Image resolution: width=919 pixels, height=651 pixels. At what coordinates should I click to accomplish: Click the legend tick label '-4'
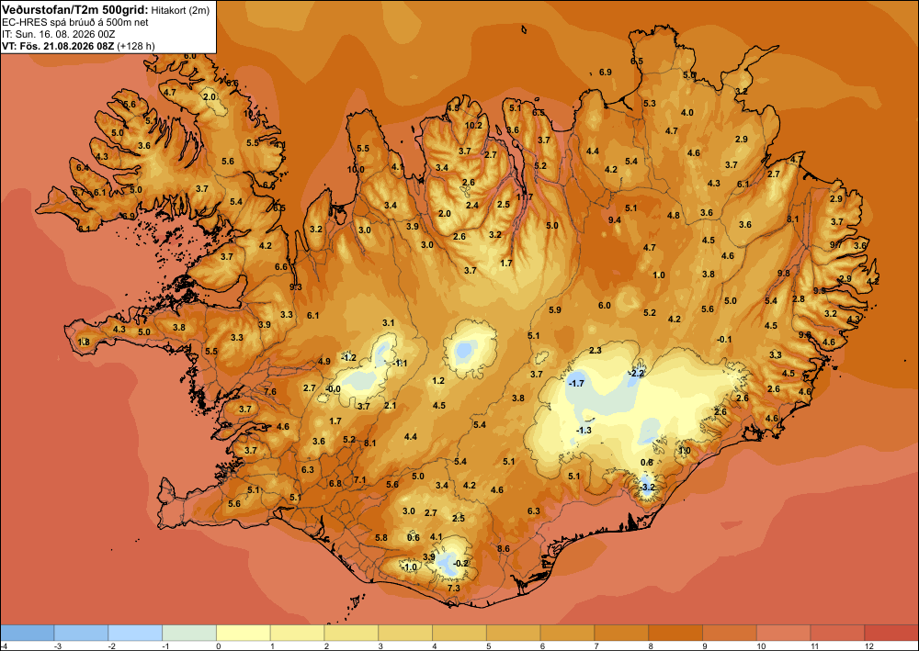click(4, 645)
